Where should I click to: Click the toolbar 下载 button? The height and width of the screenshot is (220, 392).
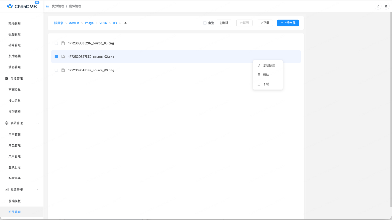click(x=265, y=23)
